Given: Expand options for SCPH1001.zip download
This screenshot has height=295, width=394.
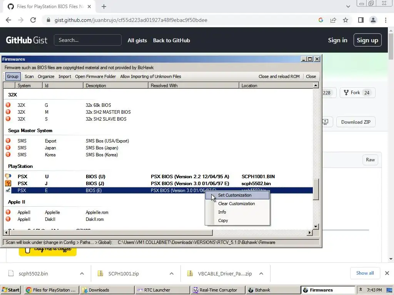Looking at the screenshot, I should coord(172,273).
